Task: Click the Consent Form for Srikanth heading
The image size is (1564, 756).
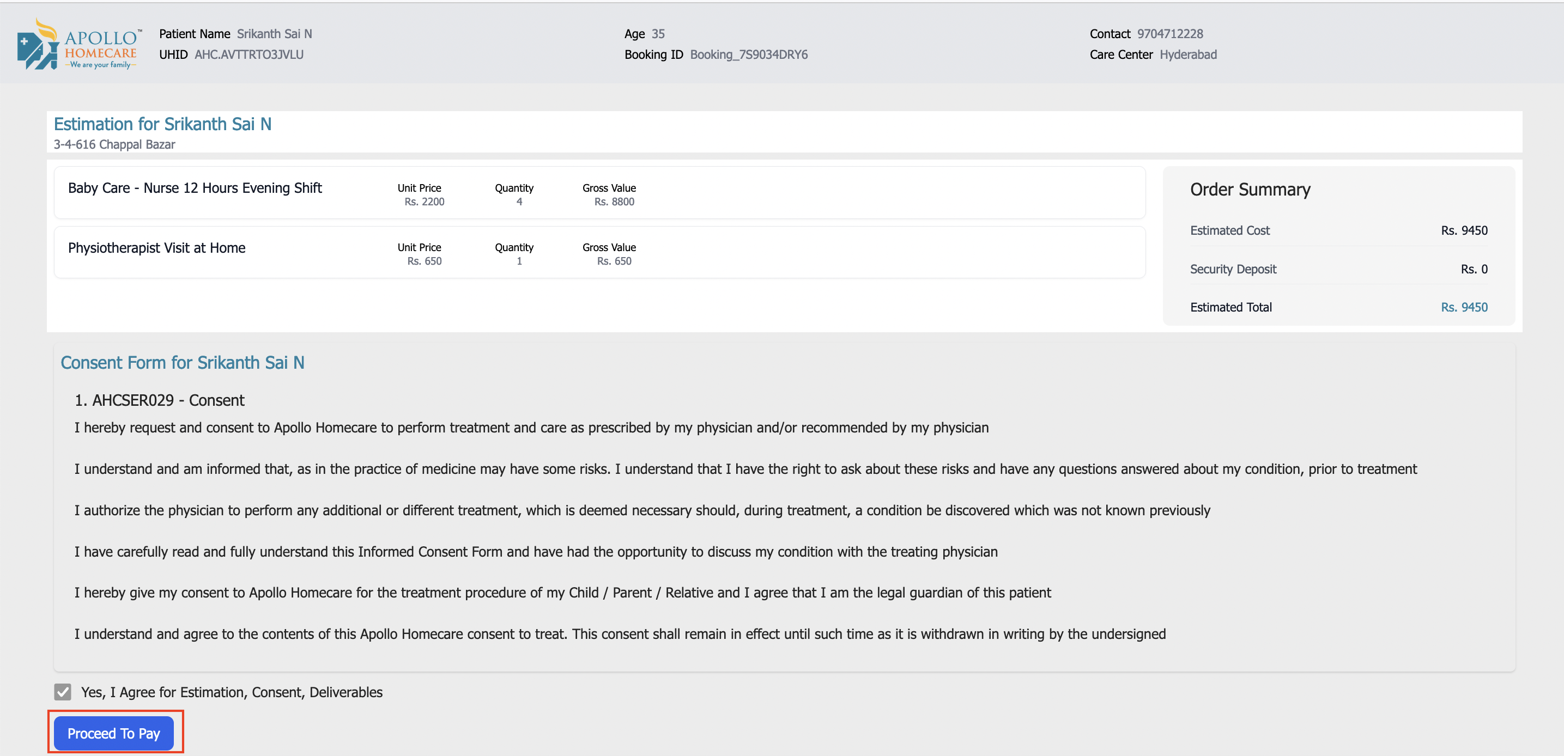Action: 182,362
